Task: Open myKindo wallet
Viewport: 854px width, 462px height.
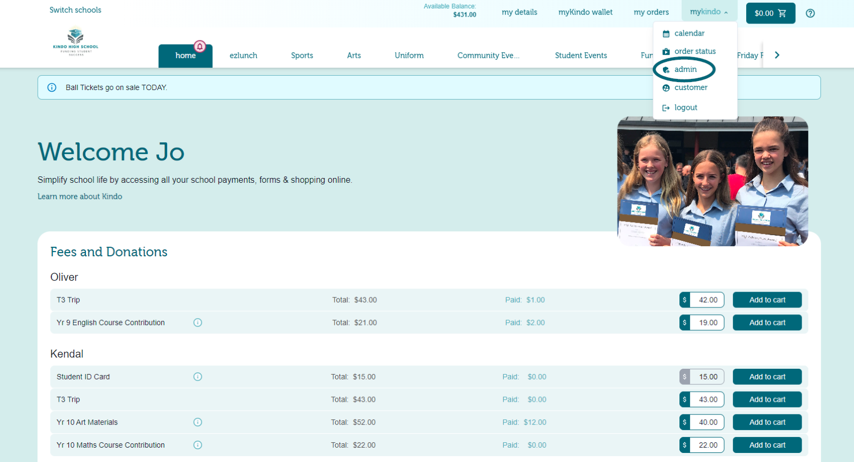Action: tap(586, 12)
